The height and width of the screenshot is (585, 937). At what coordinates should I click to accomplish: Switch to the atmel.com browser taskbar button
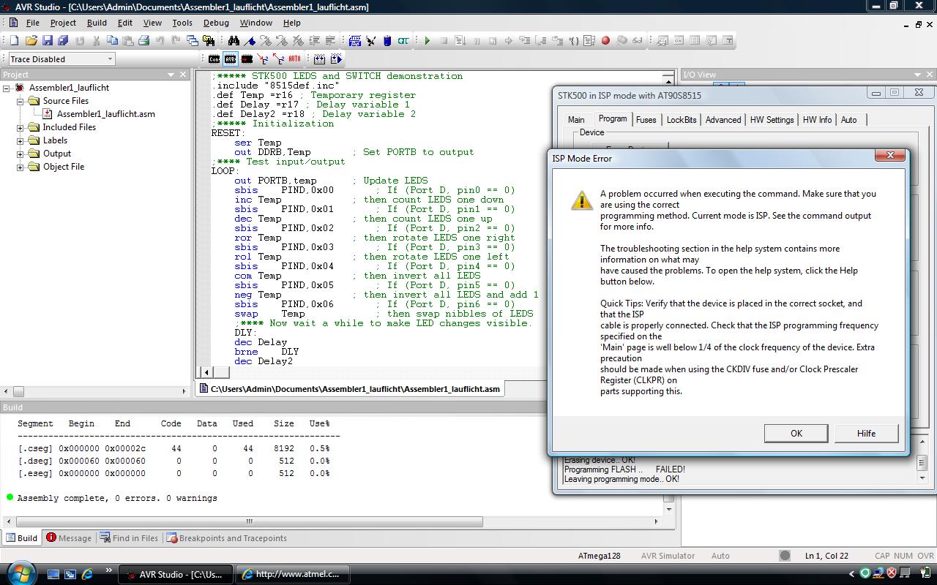click(x=294, y=574)
